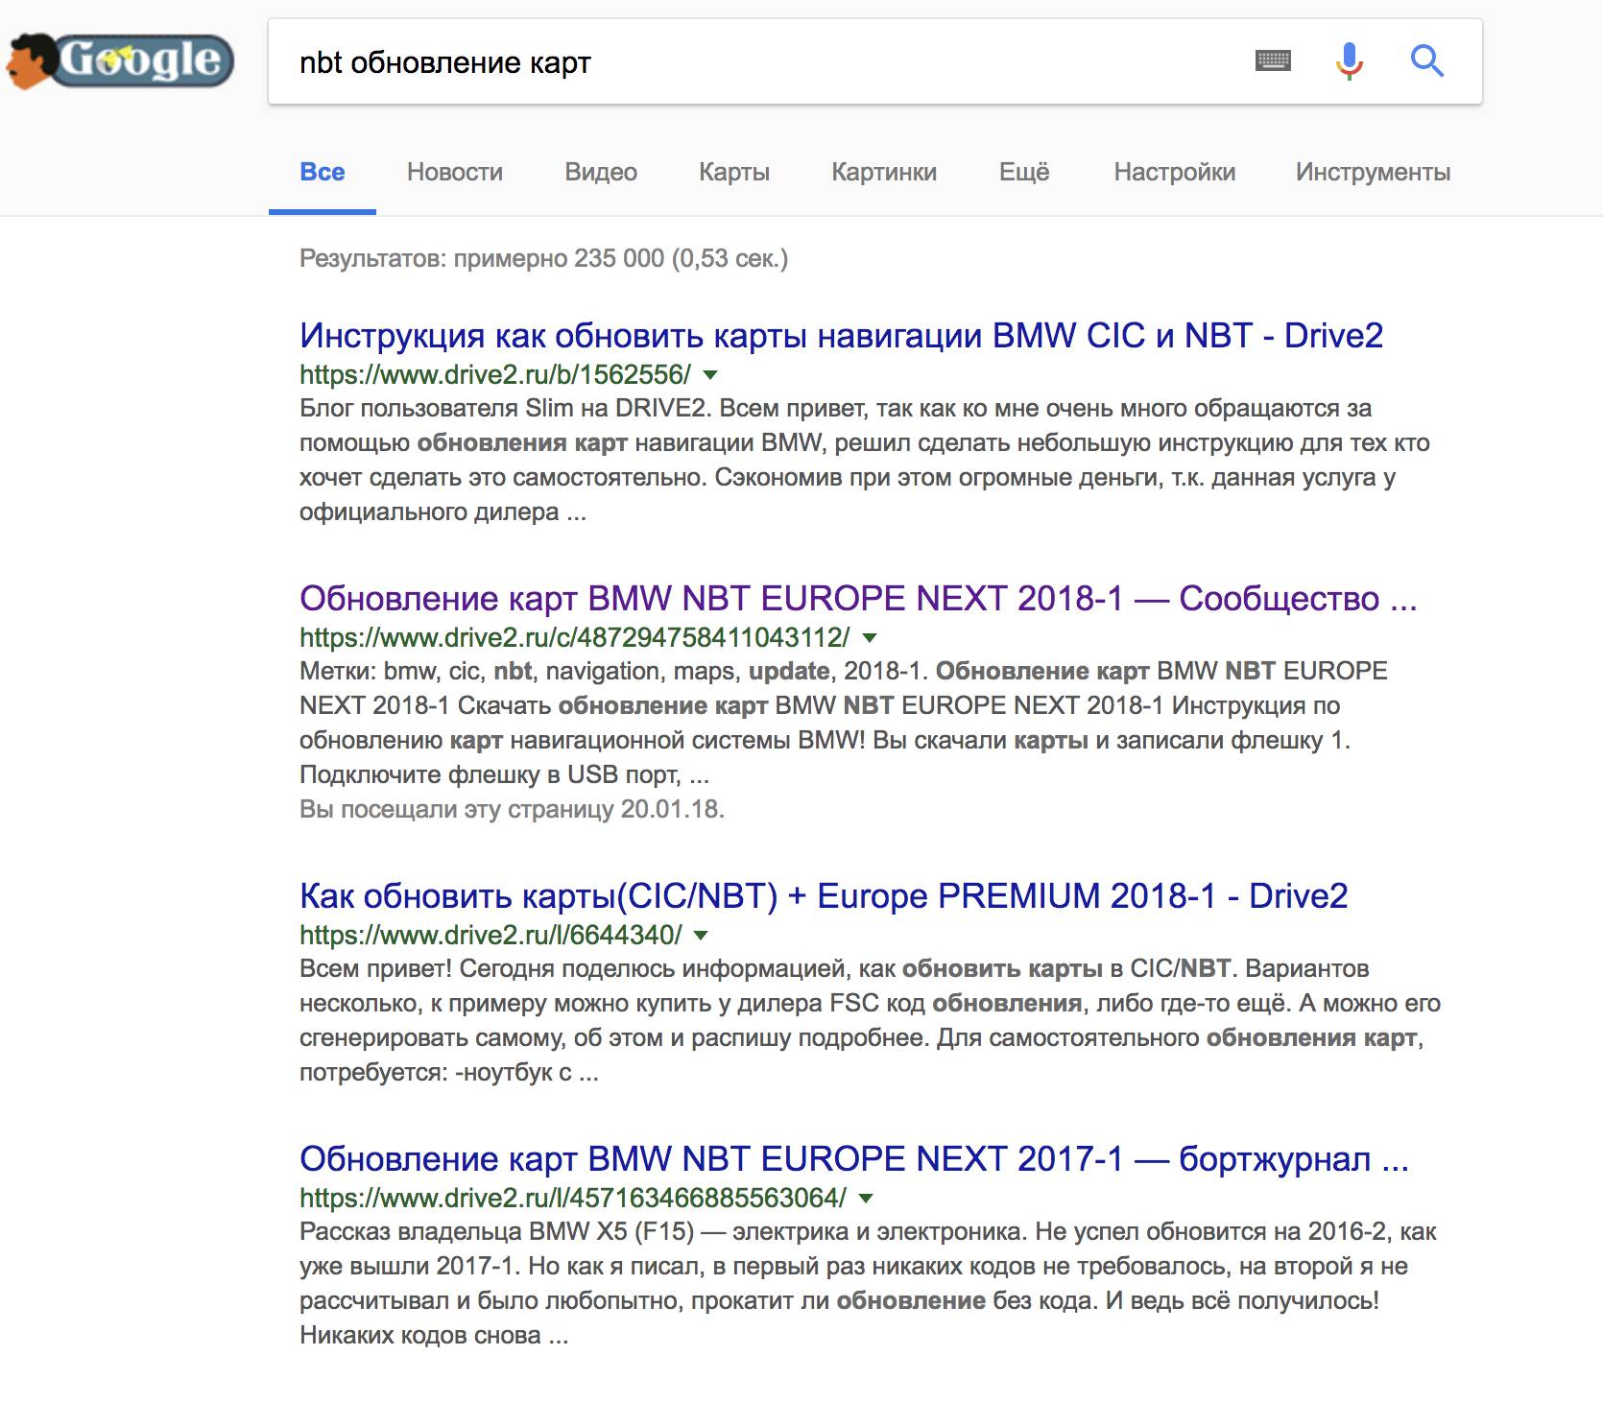1603x1403 pixels.
Task: Expand the arrow beside drive2.ru/b/1562556 URL
Action: pyautogui.click(x=710, y=374)
